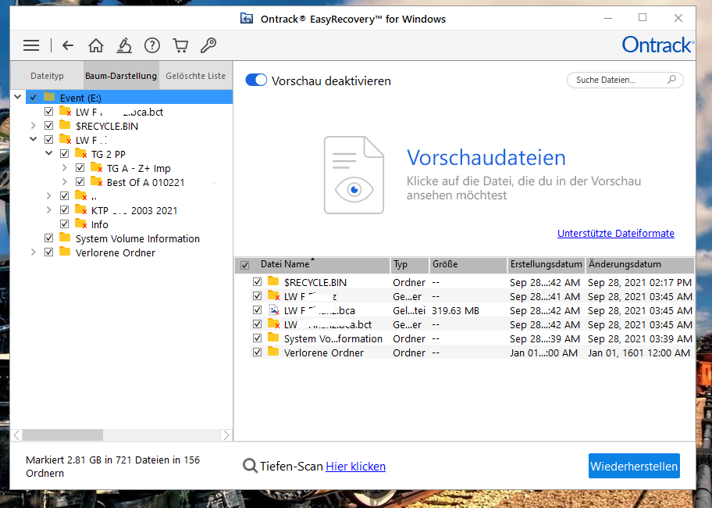
Task: Click the Ontrack logo
Action: 657,45
